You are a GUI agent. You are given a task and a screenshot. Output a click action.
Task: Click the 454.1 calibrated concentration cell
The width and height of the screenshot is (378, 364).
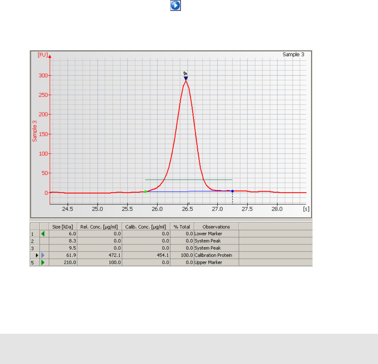146,255
